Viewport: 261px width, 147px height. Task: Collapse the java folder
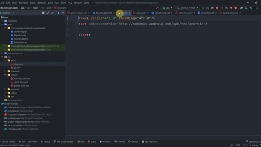(2, 24)
